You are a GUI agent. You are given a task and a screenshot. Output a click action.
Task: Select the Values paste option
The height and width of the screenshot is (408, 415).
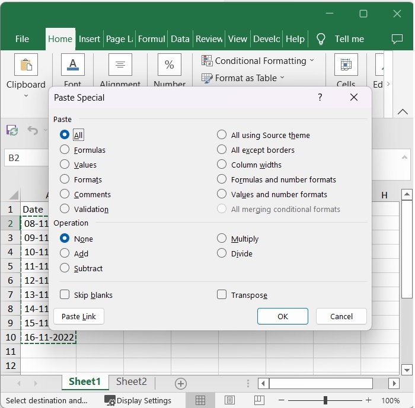(x=65, y=165)
